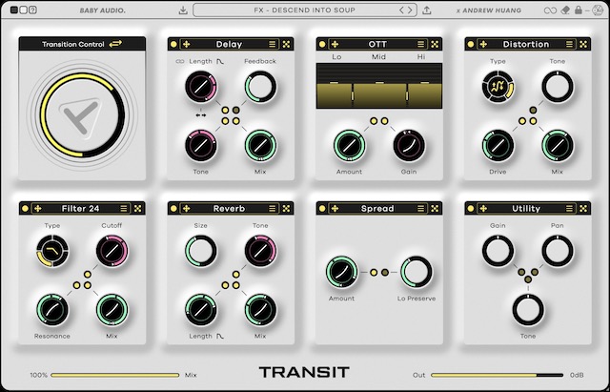
Task: Click the lock icon in top bar
Action: 577,10
